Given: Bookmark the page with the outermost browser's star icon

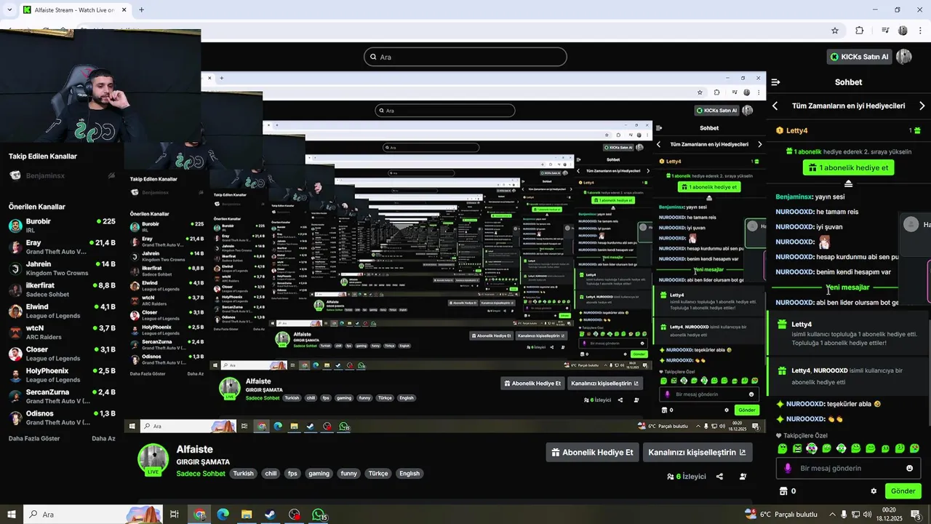Looking at the screenshot, I should click(835, 31).
